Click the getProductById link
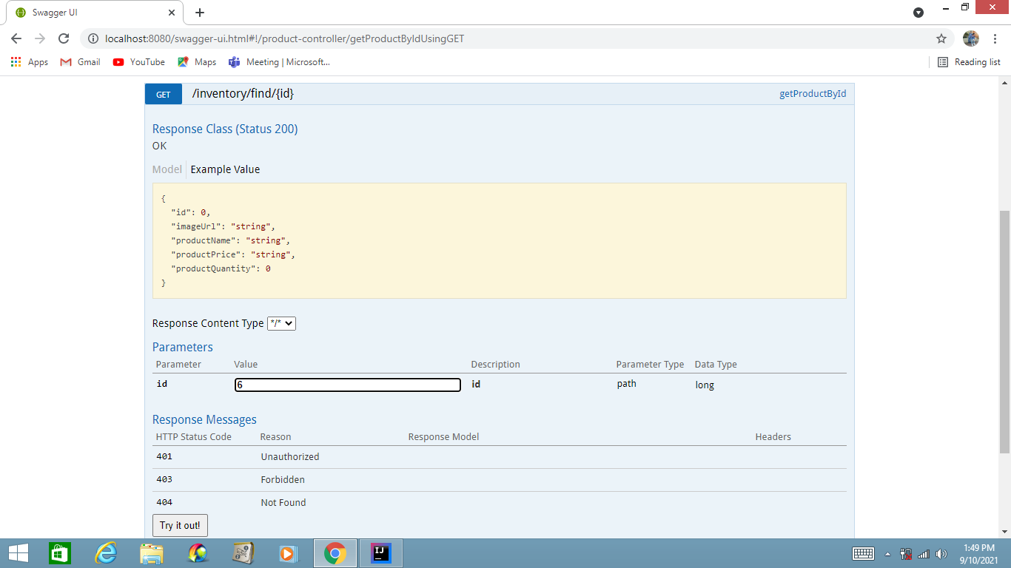This screenshot has width=1011, height=568. tap(812, 94)
